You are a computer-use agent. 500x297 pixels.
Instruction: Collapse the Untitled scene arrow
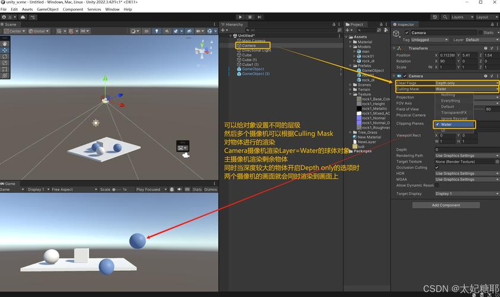point(231,36)
